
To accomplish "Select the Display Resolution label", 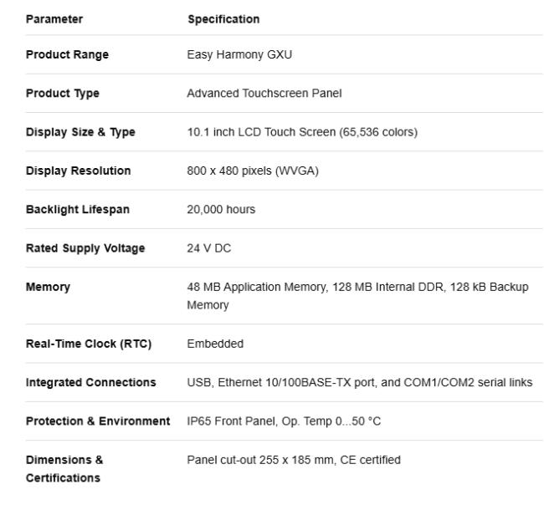I will (79, 171).
